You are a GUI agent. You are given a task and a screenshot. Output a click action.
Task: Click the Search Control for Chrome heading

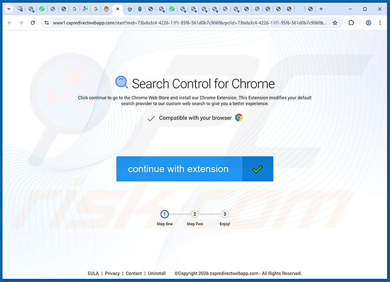click(x=203, y=84)
